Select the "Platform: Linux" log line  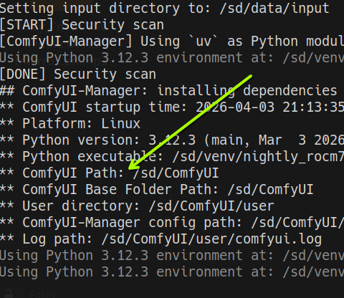pyautogui.click(x=70, y=124)
